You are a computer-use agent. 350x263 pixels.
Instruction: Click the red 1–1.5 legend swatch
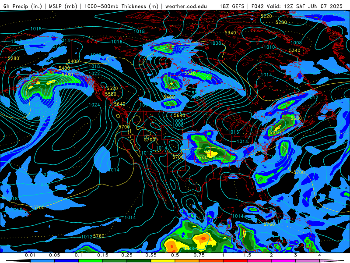(x=235, y=261)
